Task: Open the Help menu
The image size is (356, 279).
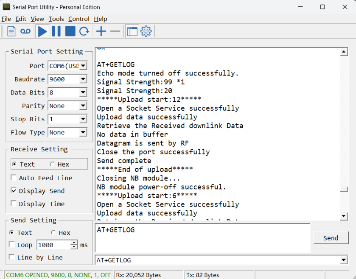Action: click(x=101, y=19)
